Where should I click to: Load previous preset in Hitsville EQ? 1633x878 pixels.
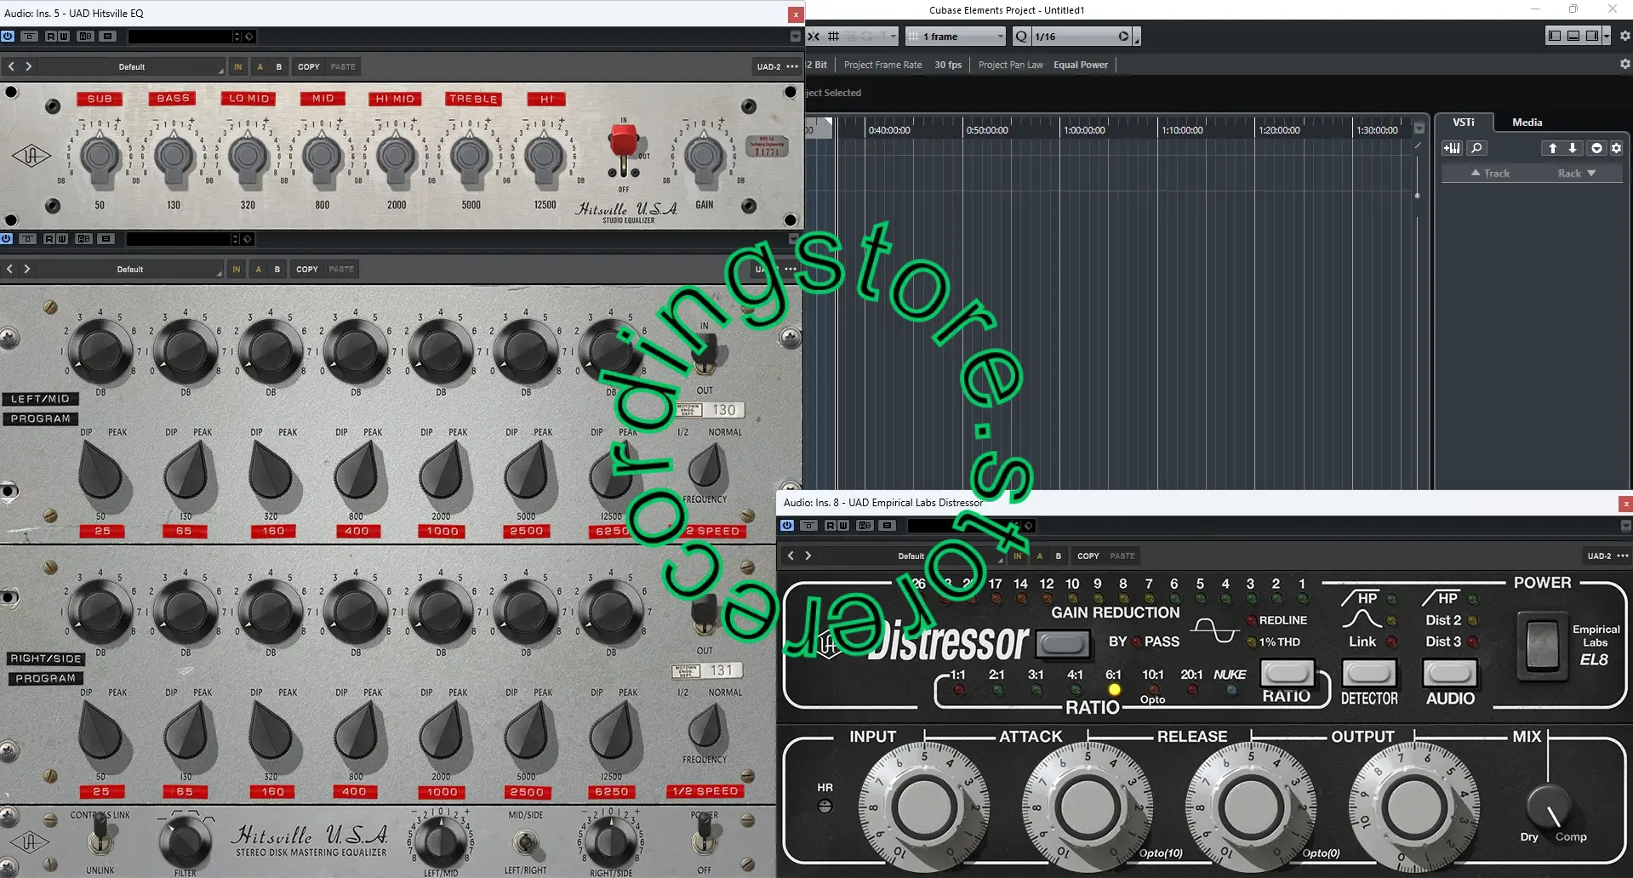pos(11,66)
